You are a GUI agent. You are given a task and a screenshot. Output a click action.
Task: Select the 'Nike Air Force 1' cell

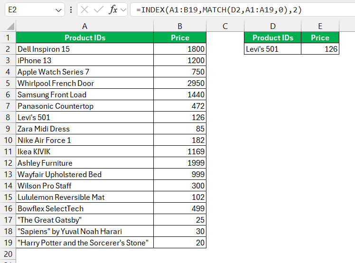(x=84, y=140)
